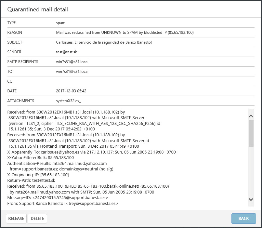Click the scrollbar track below the thumb
262x228 pixels.
pyautogui.click(x=251, y=172)
